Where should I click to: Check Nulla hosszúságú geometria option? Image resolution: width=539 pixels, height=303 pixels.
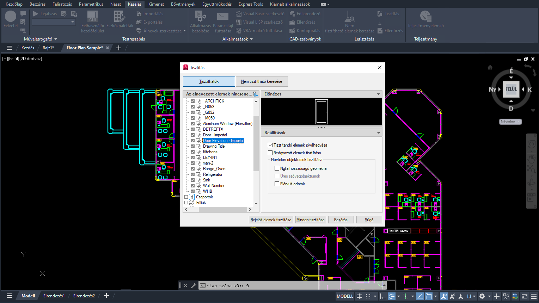277,168
